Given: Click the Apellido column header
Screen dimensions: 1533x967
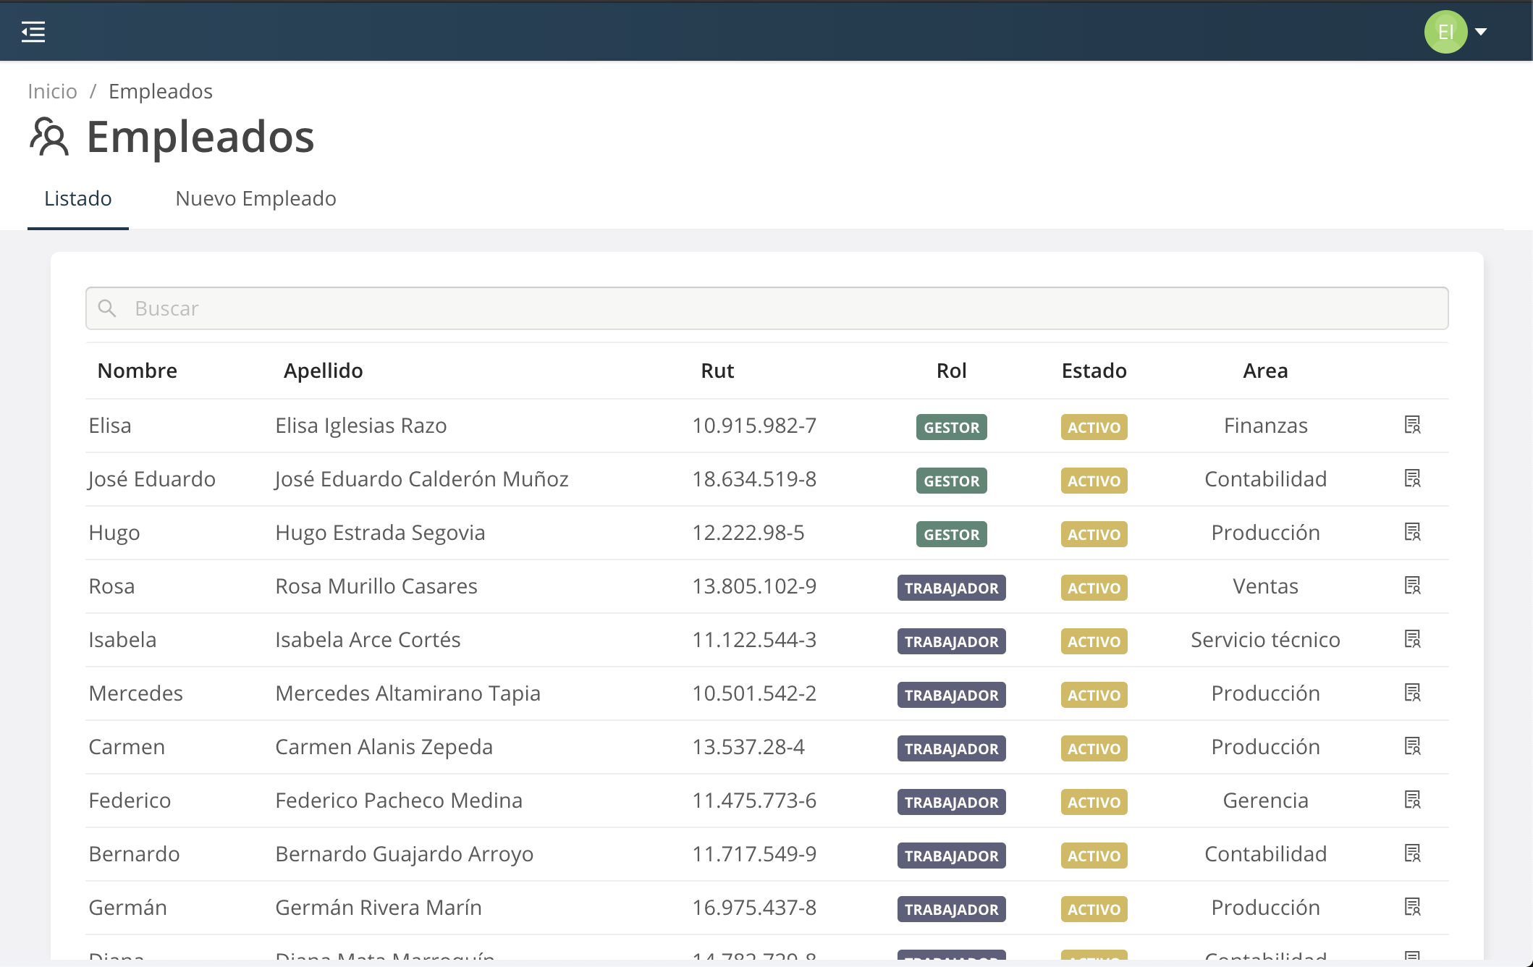Looking at the screenshot, I should pyautogui.click(x=324, y=371).
